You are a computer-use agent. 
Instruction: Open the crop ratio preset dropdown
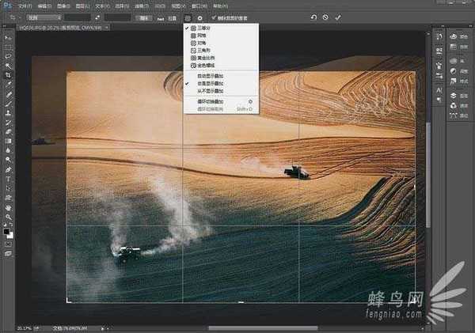[44, 17]
